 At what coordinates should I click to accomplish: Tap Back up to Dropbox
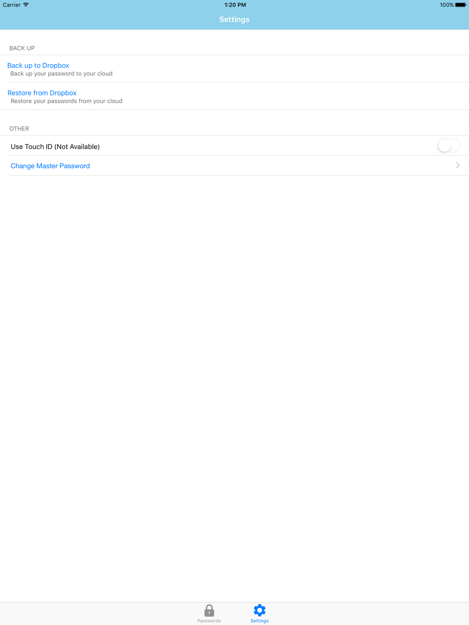[38, 66]
